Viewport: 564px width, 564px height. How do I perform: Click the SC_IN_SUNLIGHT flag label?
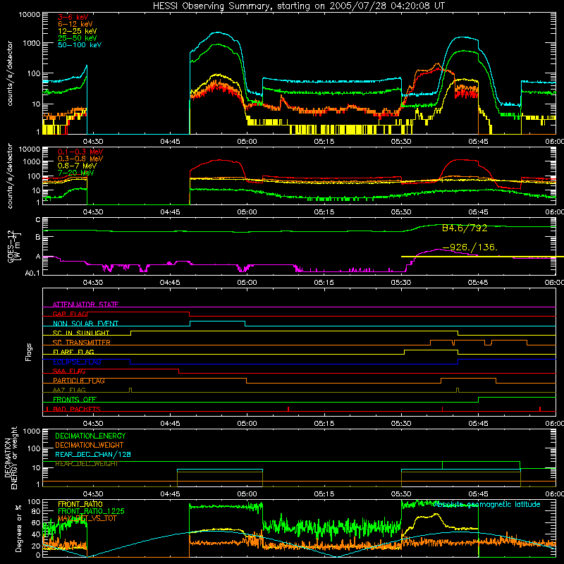point(81,333)
